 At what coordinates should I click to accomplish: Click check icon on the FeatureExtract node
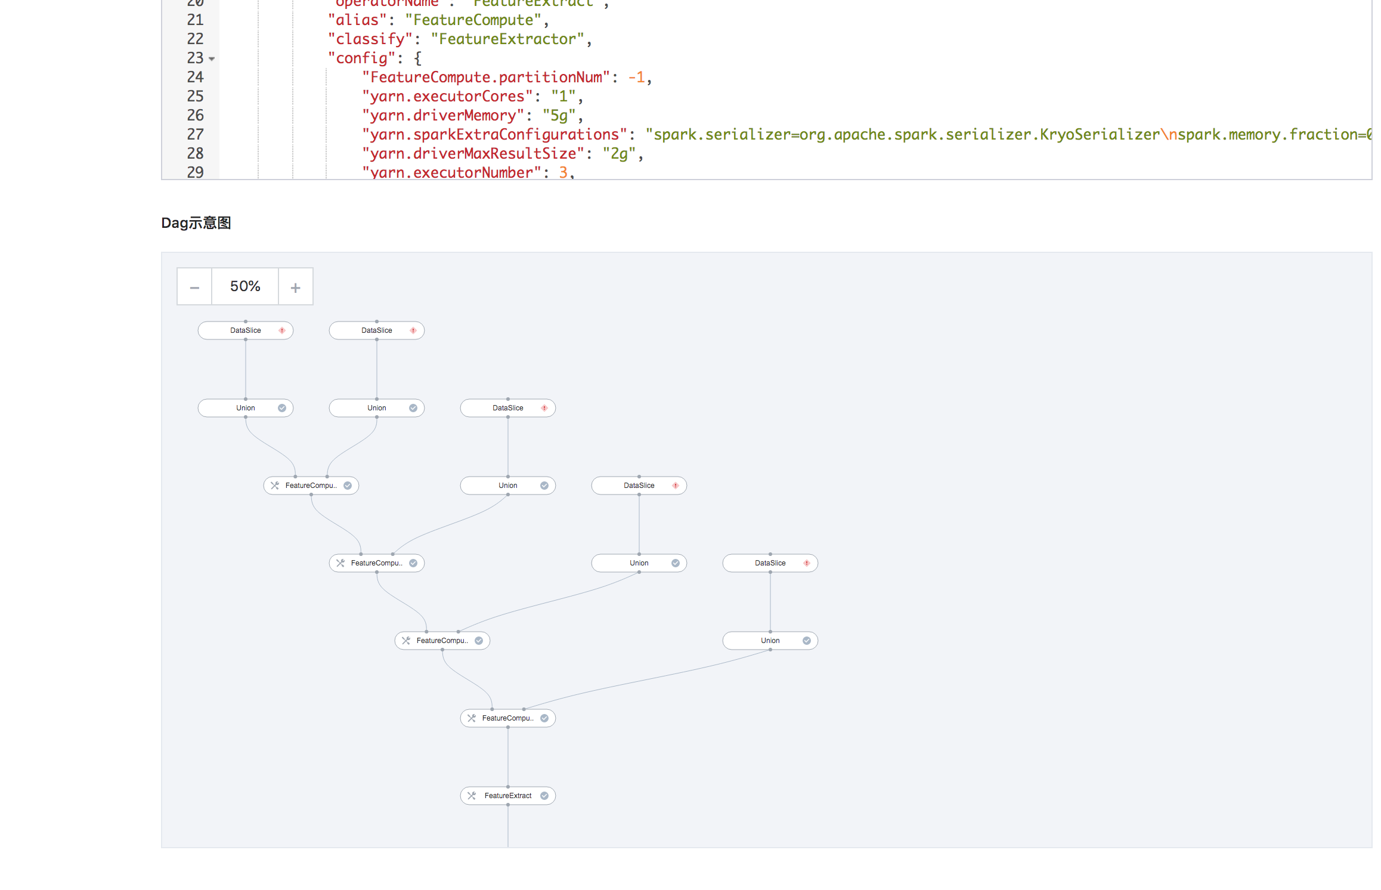point(544,796)
